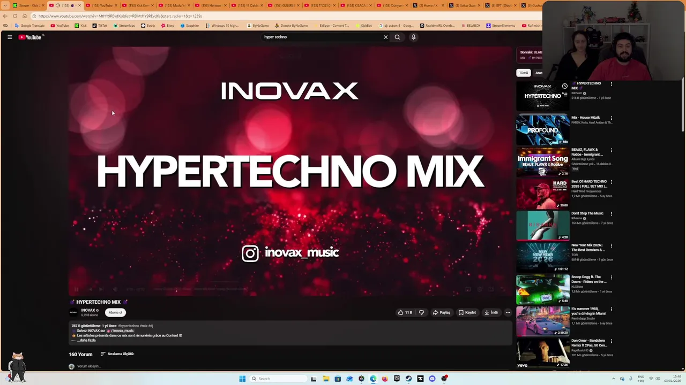Image resolution: width=686 pixels, height=385 pixels.
Task: Open options for Don't Stop The Music
Action: coord(611,214)
